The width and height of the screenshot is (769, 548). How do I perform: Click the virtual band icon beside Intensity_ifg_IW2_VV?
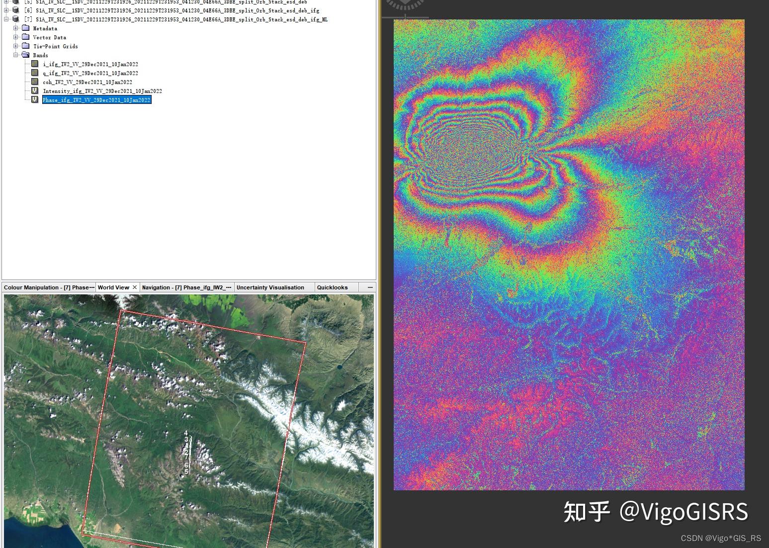coord(35,91)
